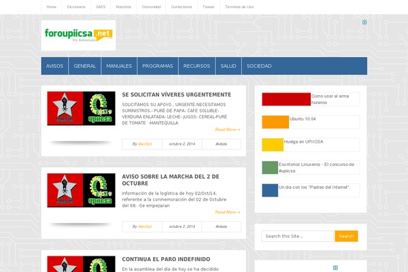The height and width of the screenshot is (272, 408).
Task: Open the Nosotros page link
Action: [123, 7]
